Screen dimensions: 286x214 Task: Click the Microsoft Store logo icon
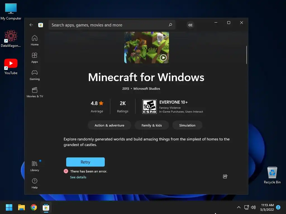pyautogui.click(x=40, y=25)
